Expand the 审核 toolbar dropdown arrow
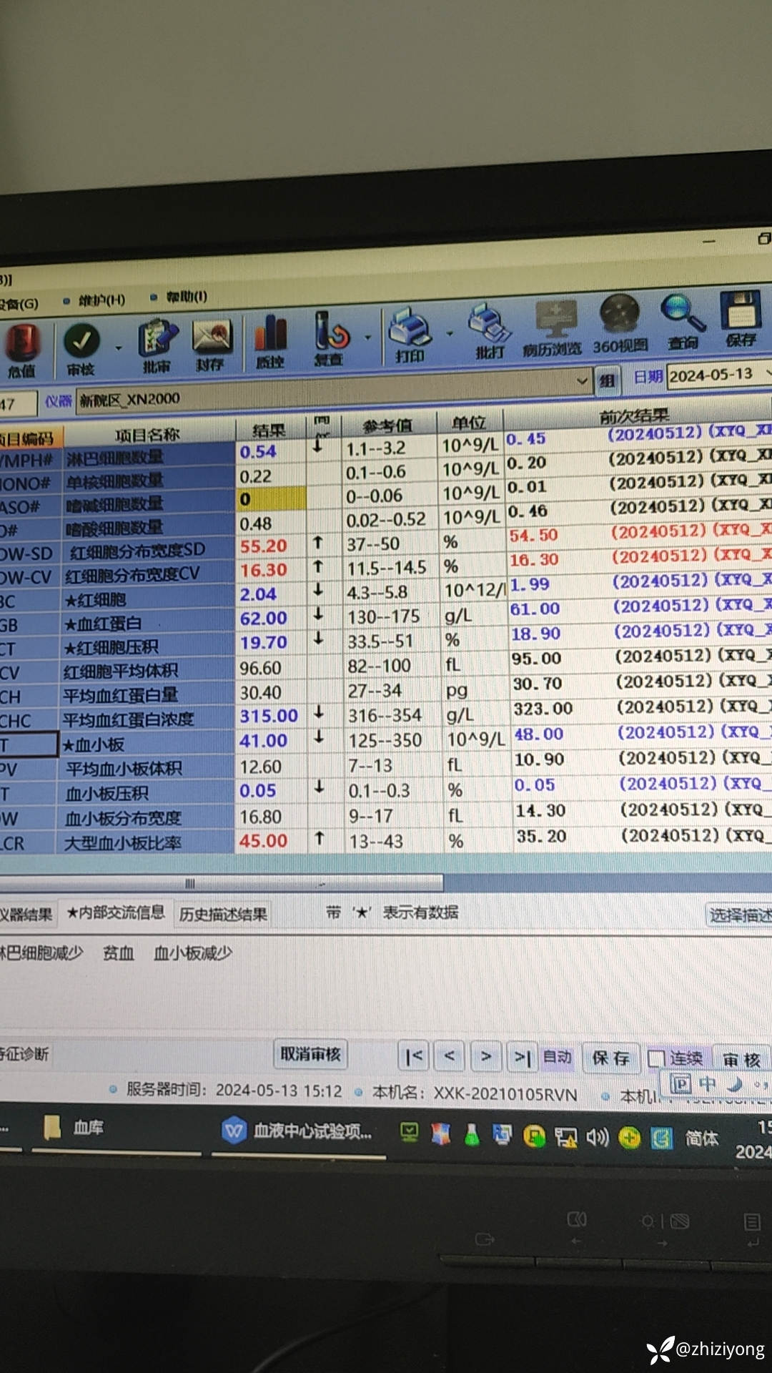 coord(119,348)
